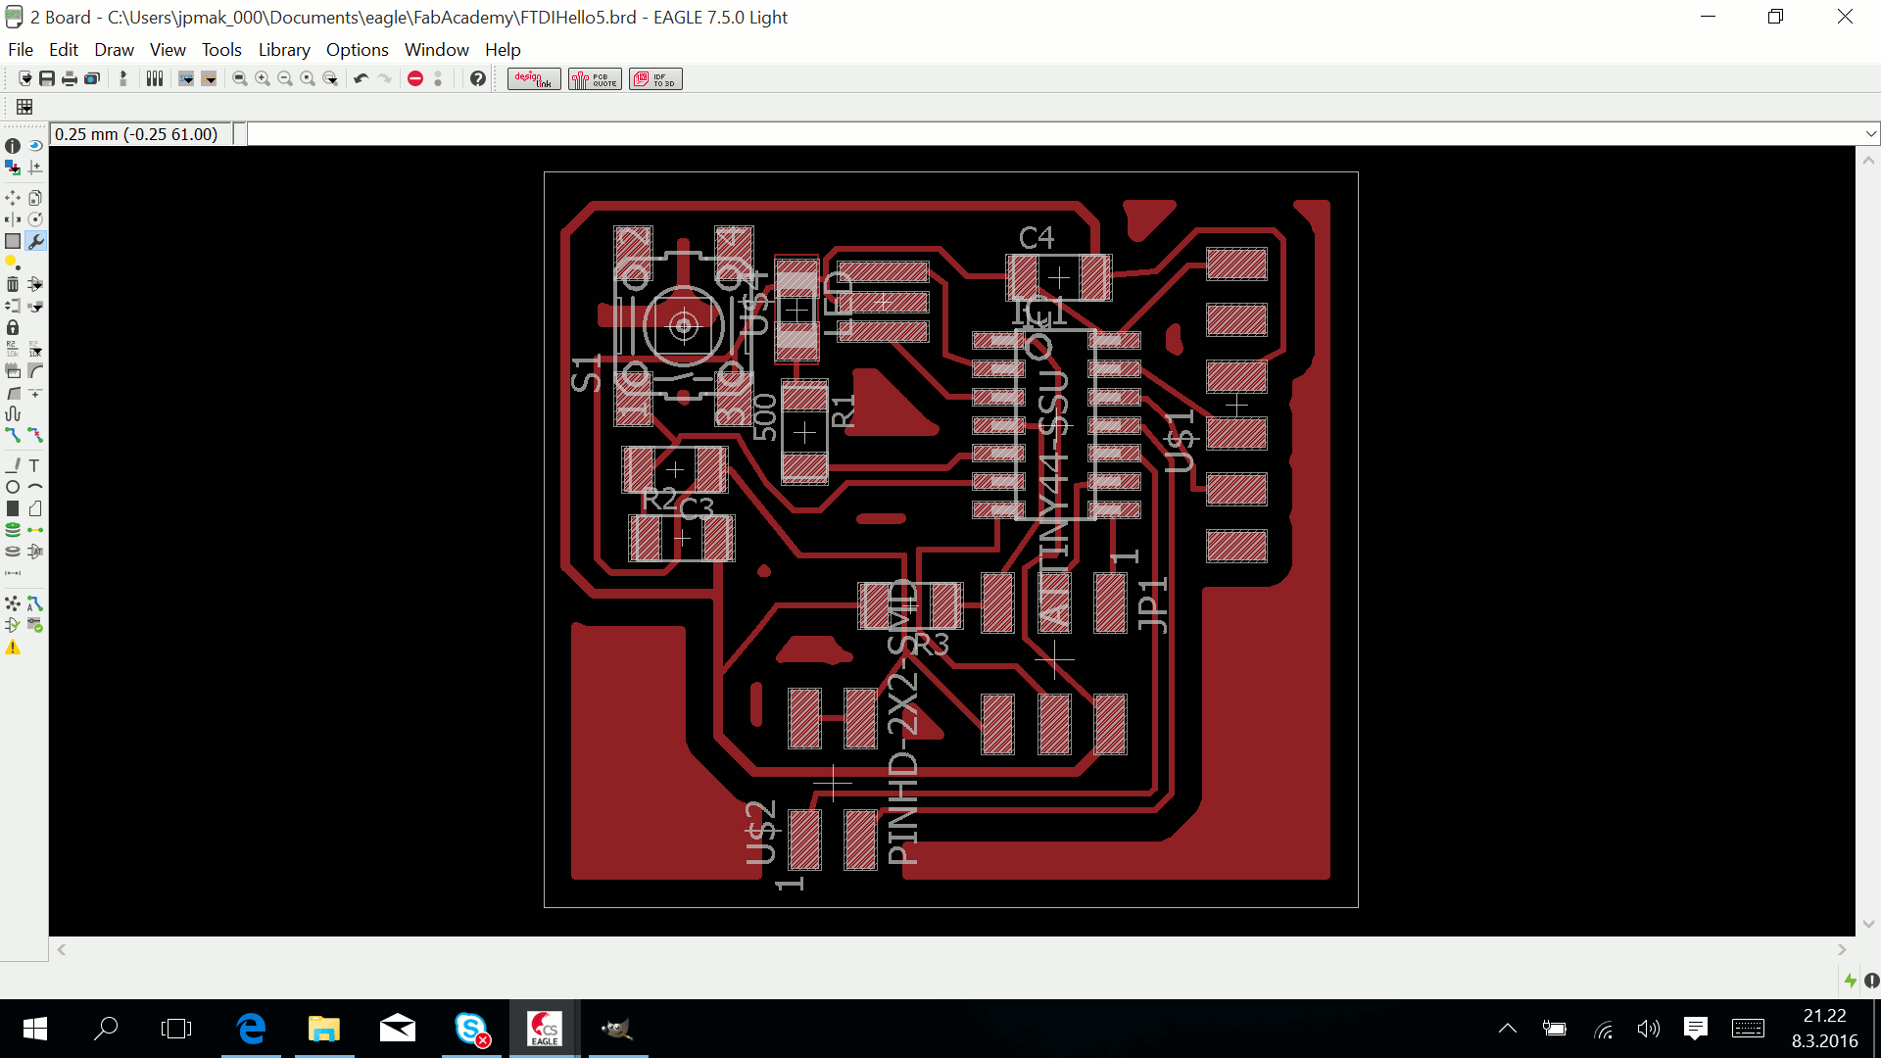Select the Change wrench tool
This screenshot has height=1058, width=1881.
(x=35, y=241)
